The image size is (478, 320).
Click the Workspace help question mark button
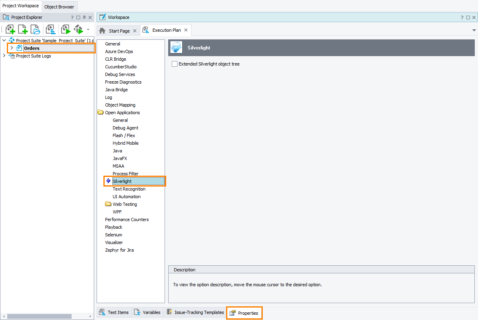pyautogui.click(x=462, y=17)
